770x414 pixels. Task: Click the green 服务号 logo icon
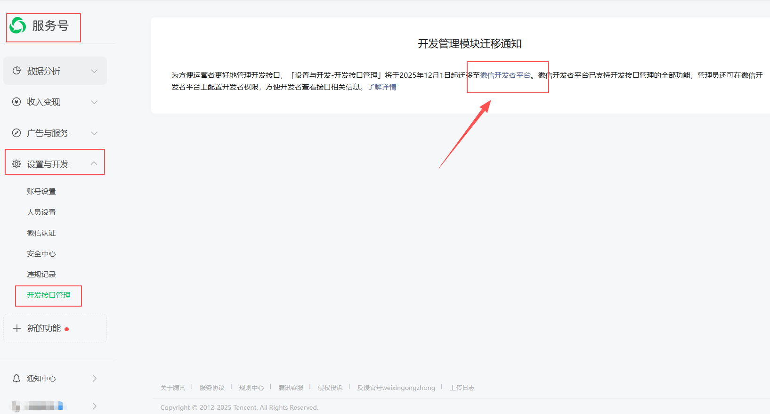pos(18,25)
